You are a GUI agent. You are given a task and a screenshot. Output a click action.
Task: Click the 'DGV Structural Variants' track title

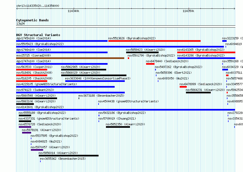click(38, 35)
